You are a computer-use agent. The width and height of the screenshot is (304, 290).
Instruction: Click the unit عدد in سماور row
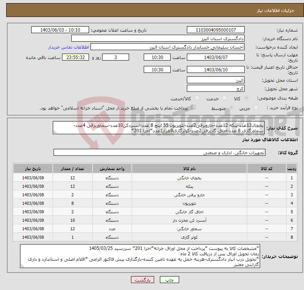point(112,229)
